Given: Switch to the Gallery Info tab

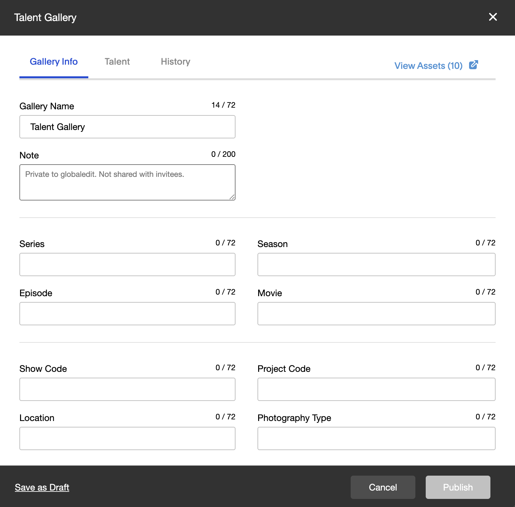Looking at the screenshot, I should point(54,62).
